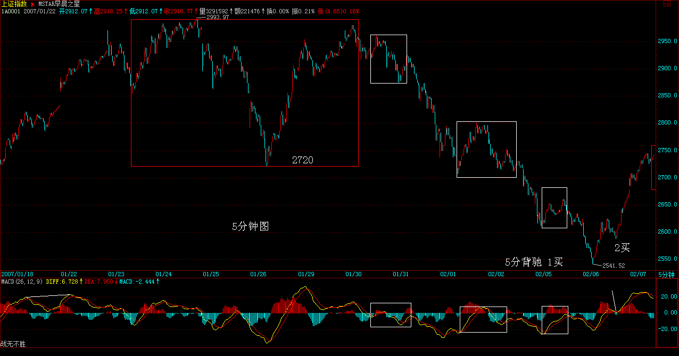Select the 上证指数 index title
The width and height of the screenshot is (679, 356).
pyautogui.click(x=13, y=4)
